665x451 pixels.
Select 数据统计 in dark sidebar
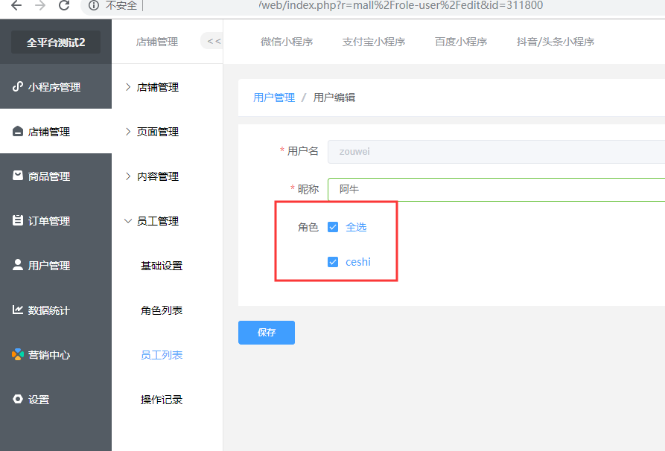click(x=56, y=310)
